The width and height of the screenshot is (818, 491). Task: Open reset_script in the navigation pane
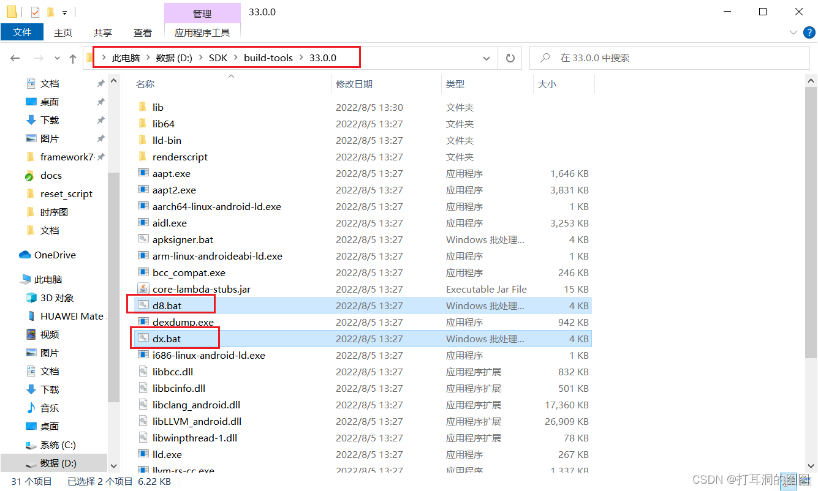(66, 193)
